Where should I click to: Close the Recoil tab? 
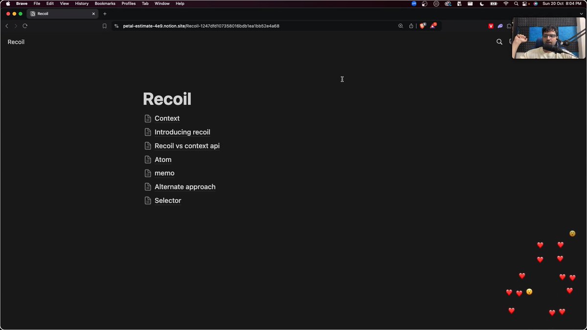[93, 14]
